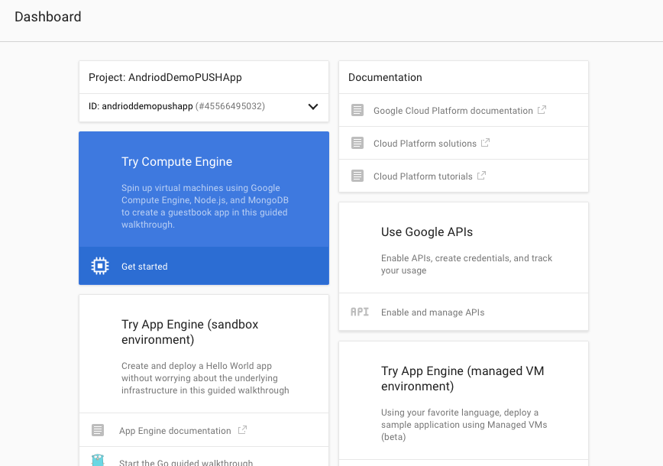Select the Use Google APIs card heading
Screen dimensions: 663x466
point(427,232)
